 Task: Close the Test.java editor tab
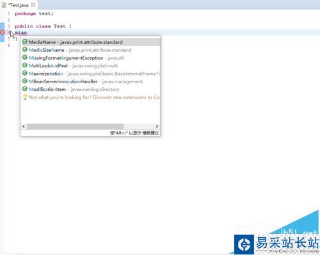click(x=33, y=5)
